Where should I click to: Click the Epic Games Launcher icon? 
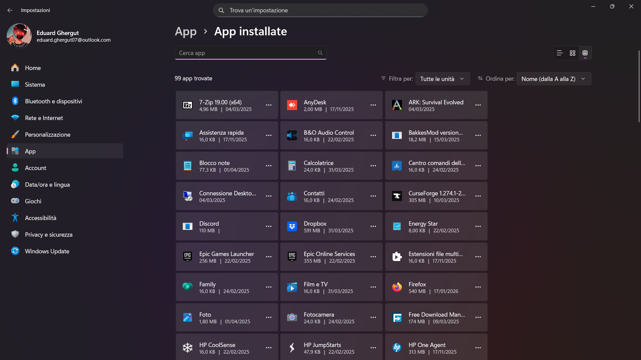click(188, 257)
